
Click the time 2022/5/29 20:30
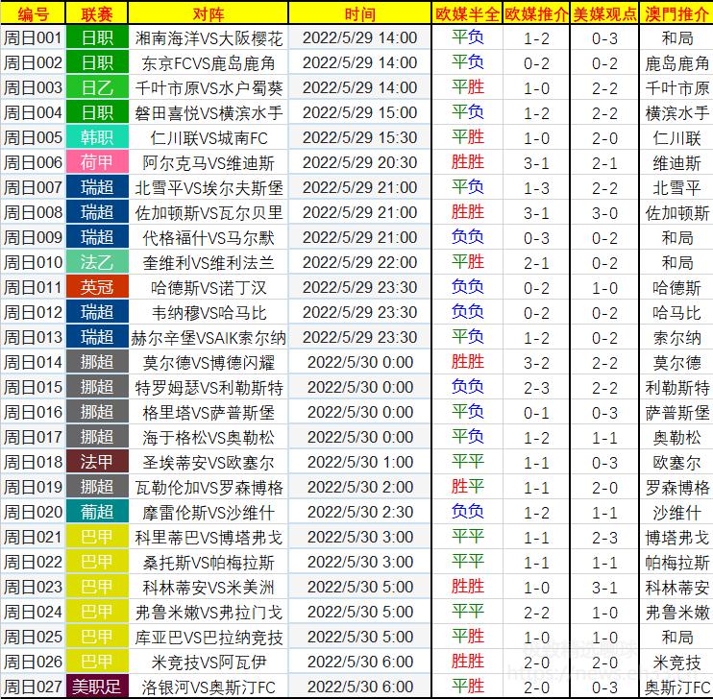click(359, 162)
